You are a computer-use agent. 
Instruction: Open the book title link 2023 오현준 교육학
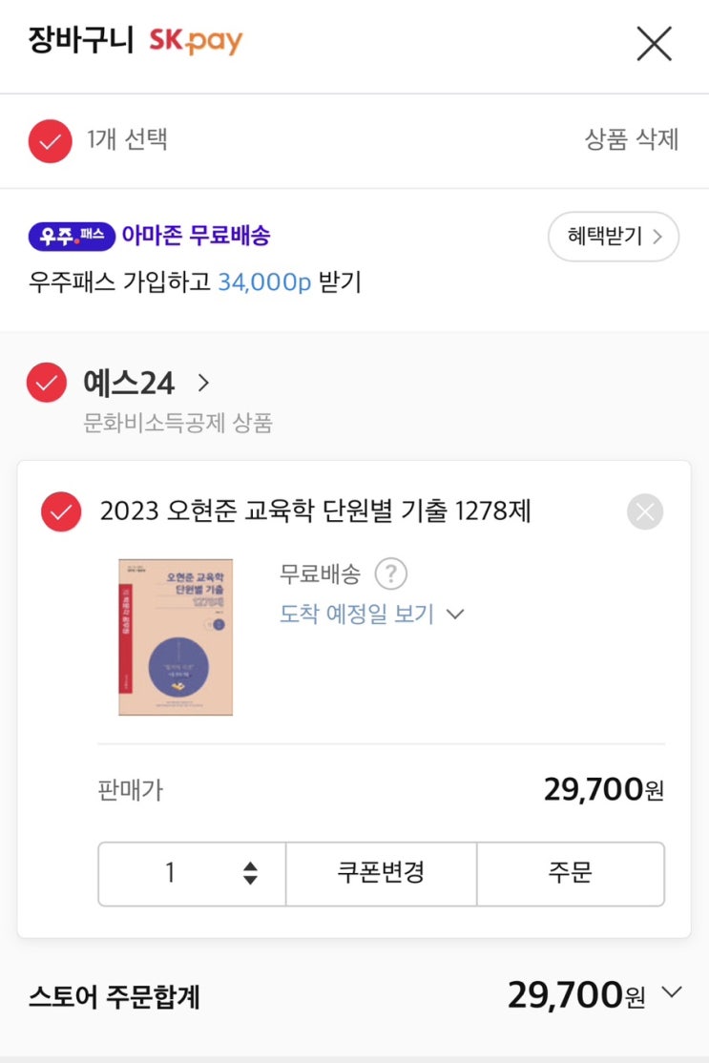pos(315,512)
